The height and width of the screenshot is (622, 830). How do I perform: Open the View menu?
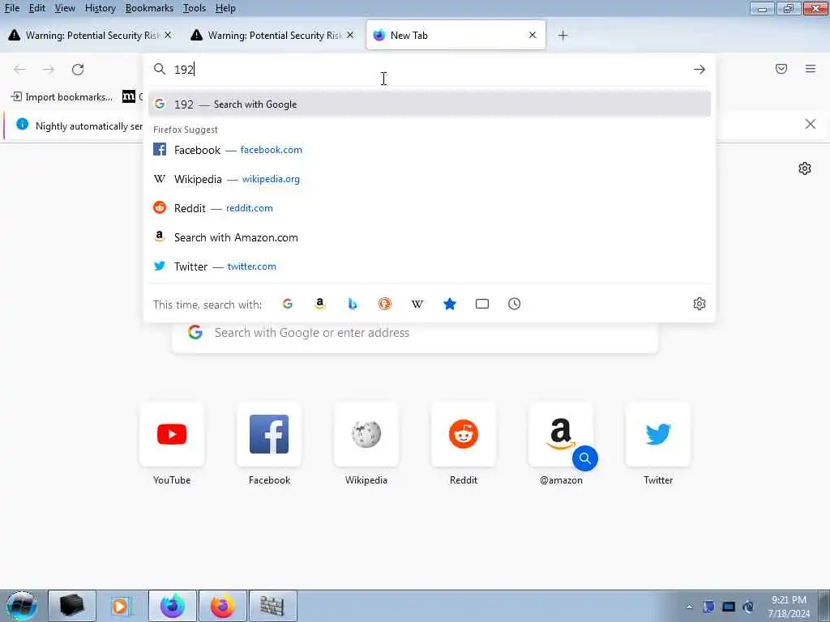[65, 8]
